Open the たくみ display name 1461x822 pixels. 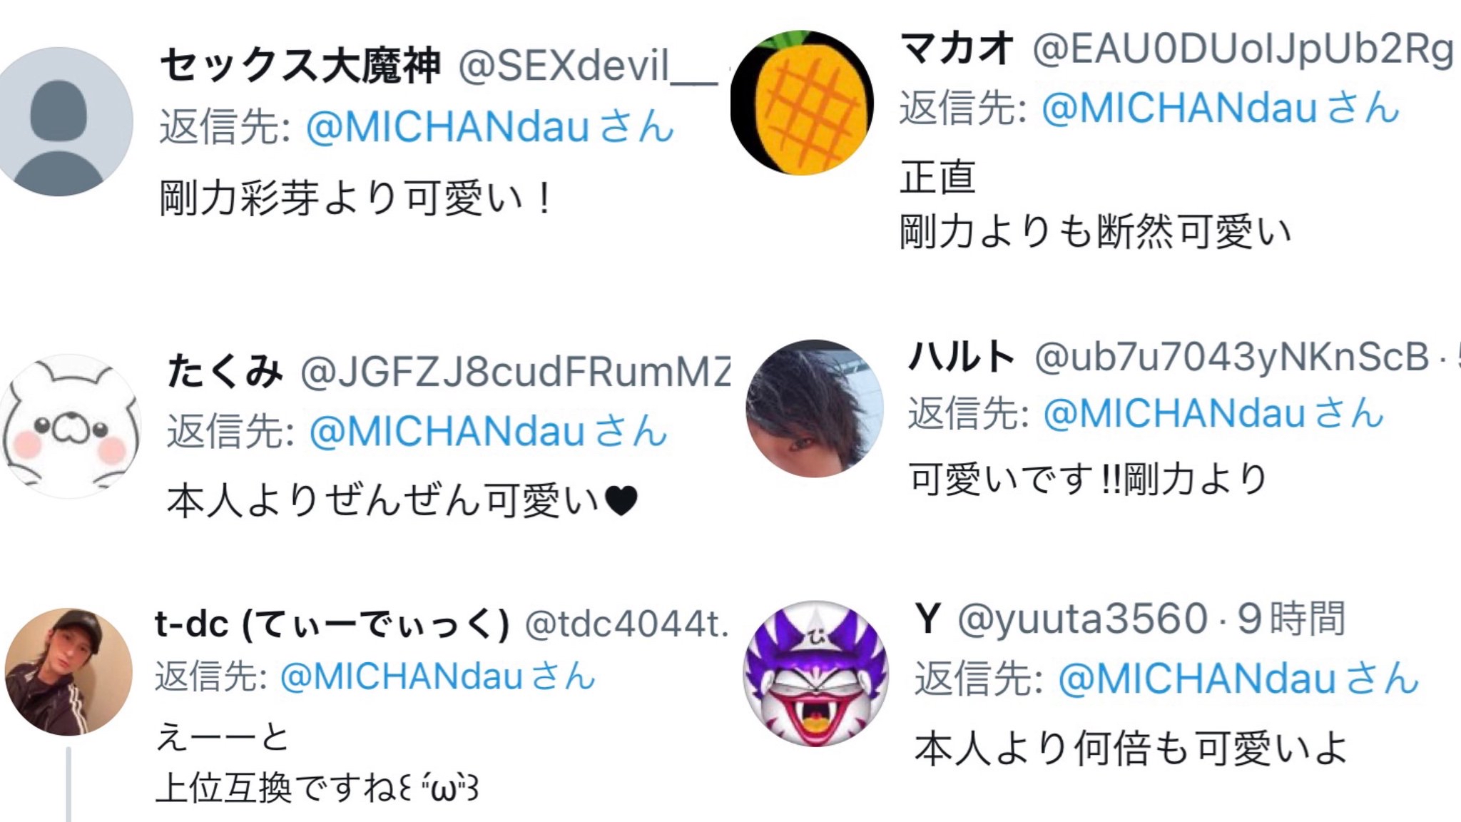pyautogui.click(x=225, y=372)
